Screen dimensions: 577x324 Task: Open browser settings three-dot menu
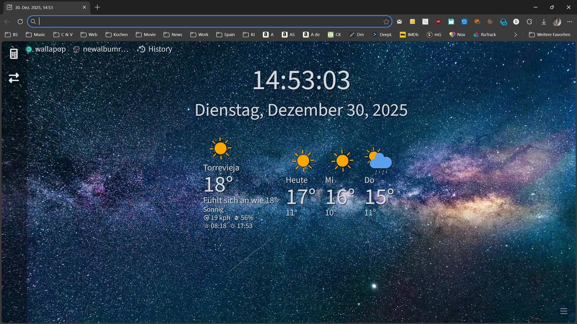pos(570,22)
